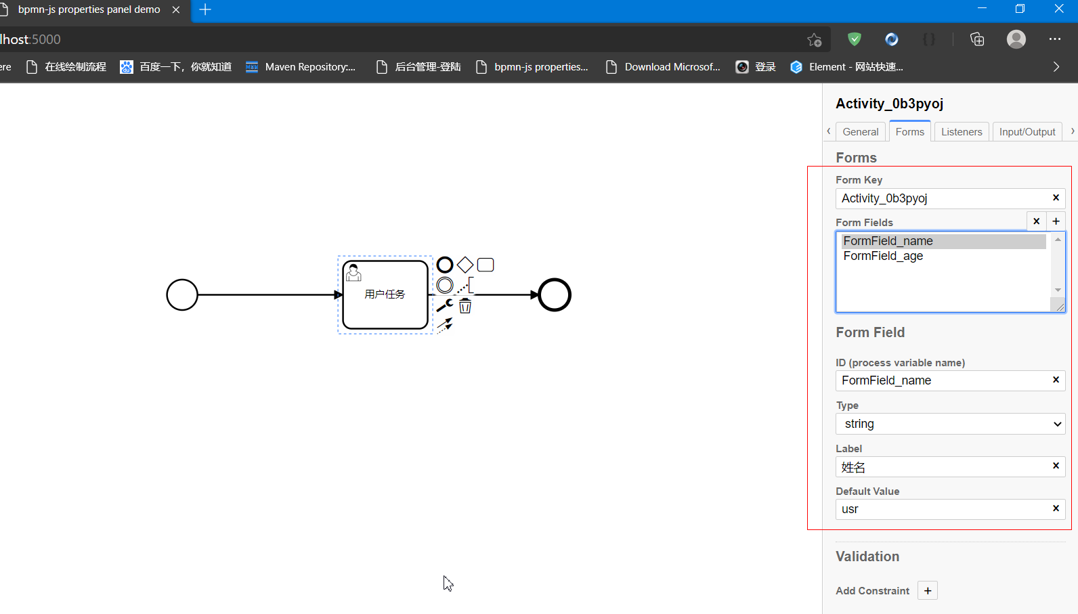Remove the selected form field
Image resolution: width=1078 pixels, height=614 pixels.
(x=1036, y=221)
